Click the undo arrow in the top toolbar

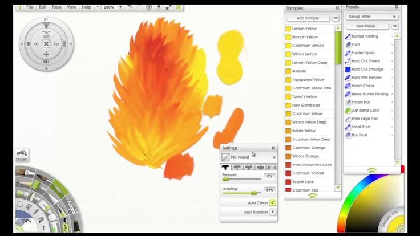[x=130, y=7]
